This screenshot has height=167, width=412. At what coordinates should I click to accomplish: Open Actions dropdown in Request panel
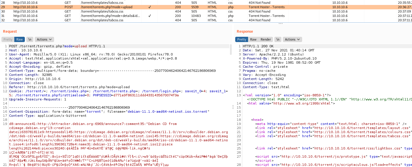point(44,39)
